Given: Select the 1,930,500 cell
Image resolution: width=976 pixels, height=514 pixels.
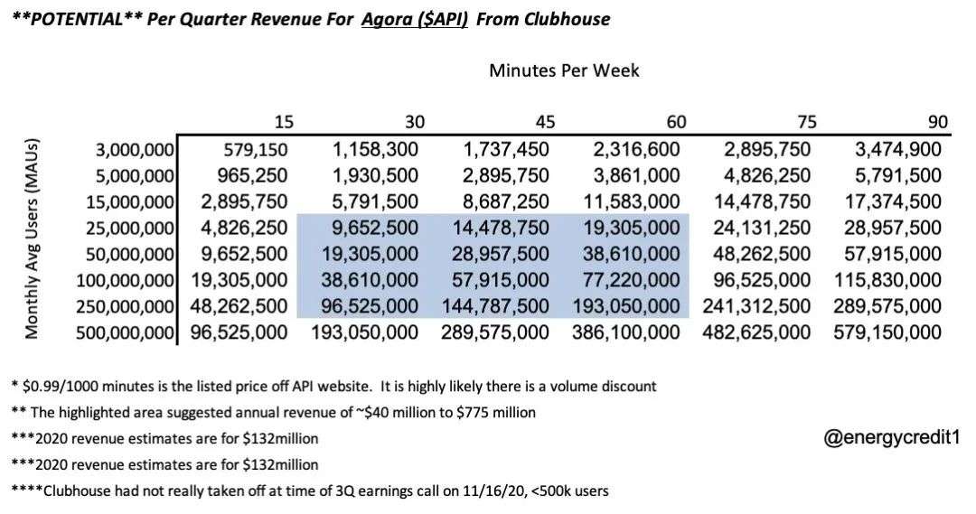Looking at the screenshot, I should 375,176.
